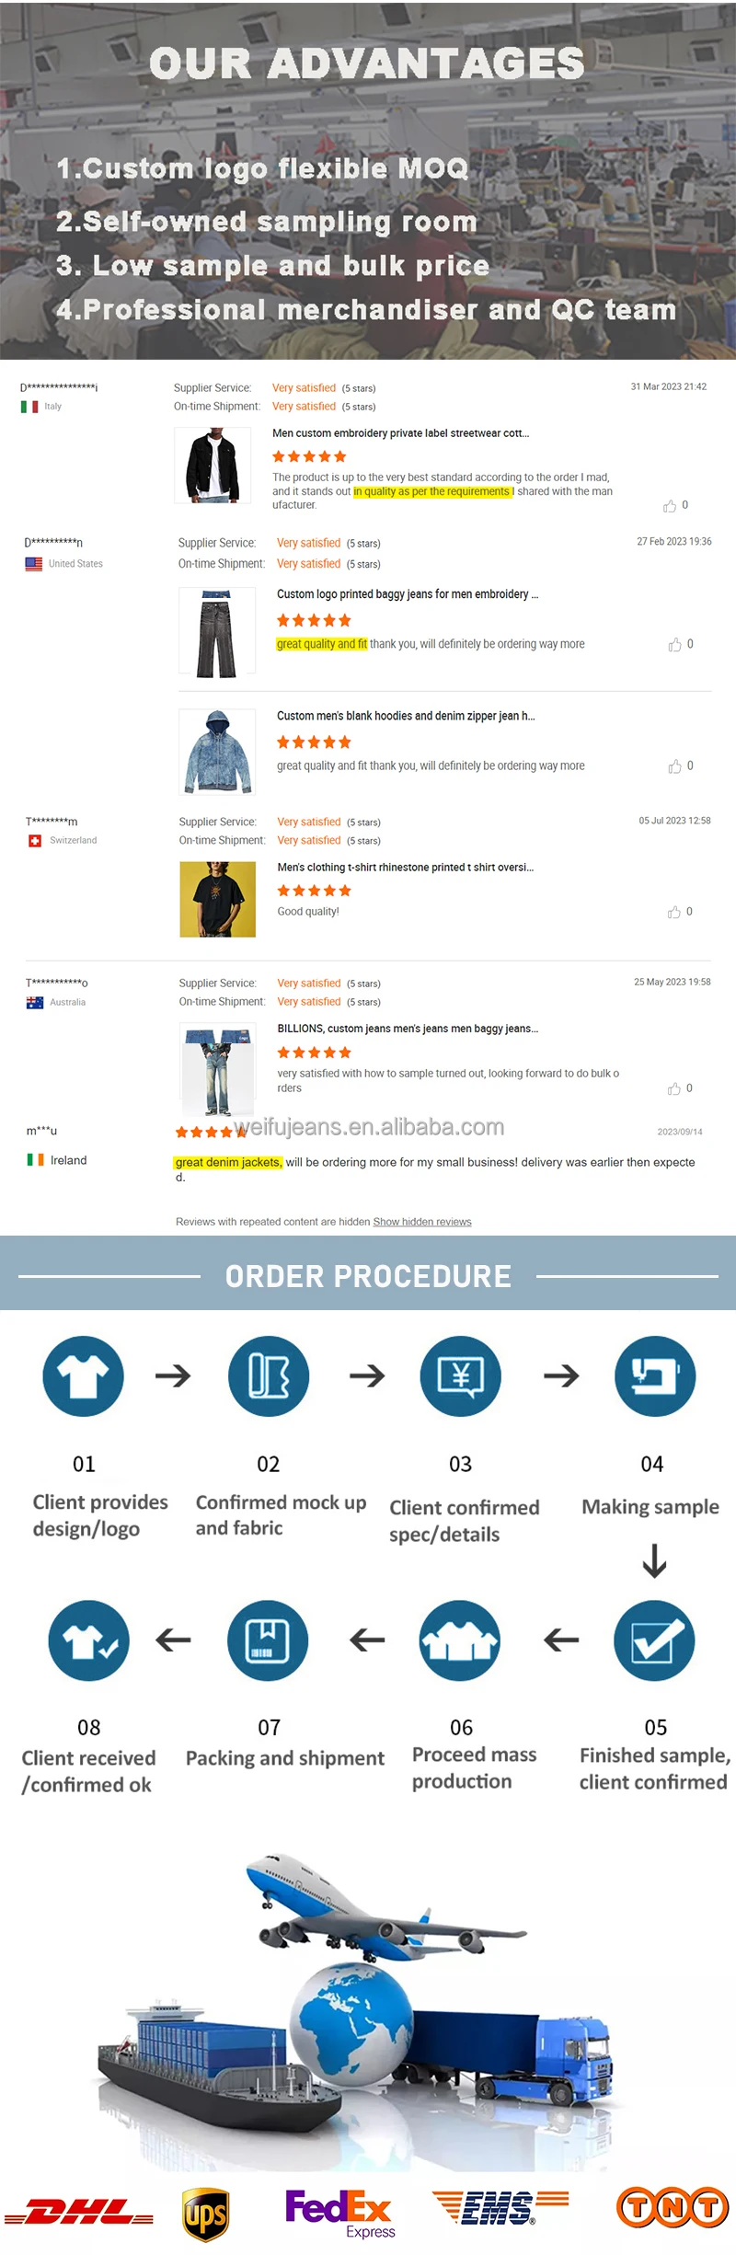This screenshot has height=2255, width=736.
Task: Open the Show hidden reviews link
Action: (x=422, y=1222)
